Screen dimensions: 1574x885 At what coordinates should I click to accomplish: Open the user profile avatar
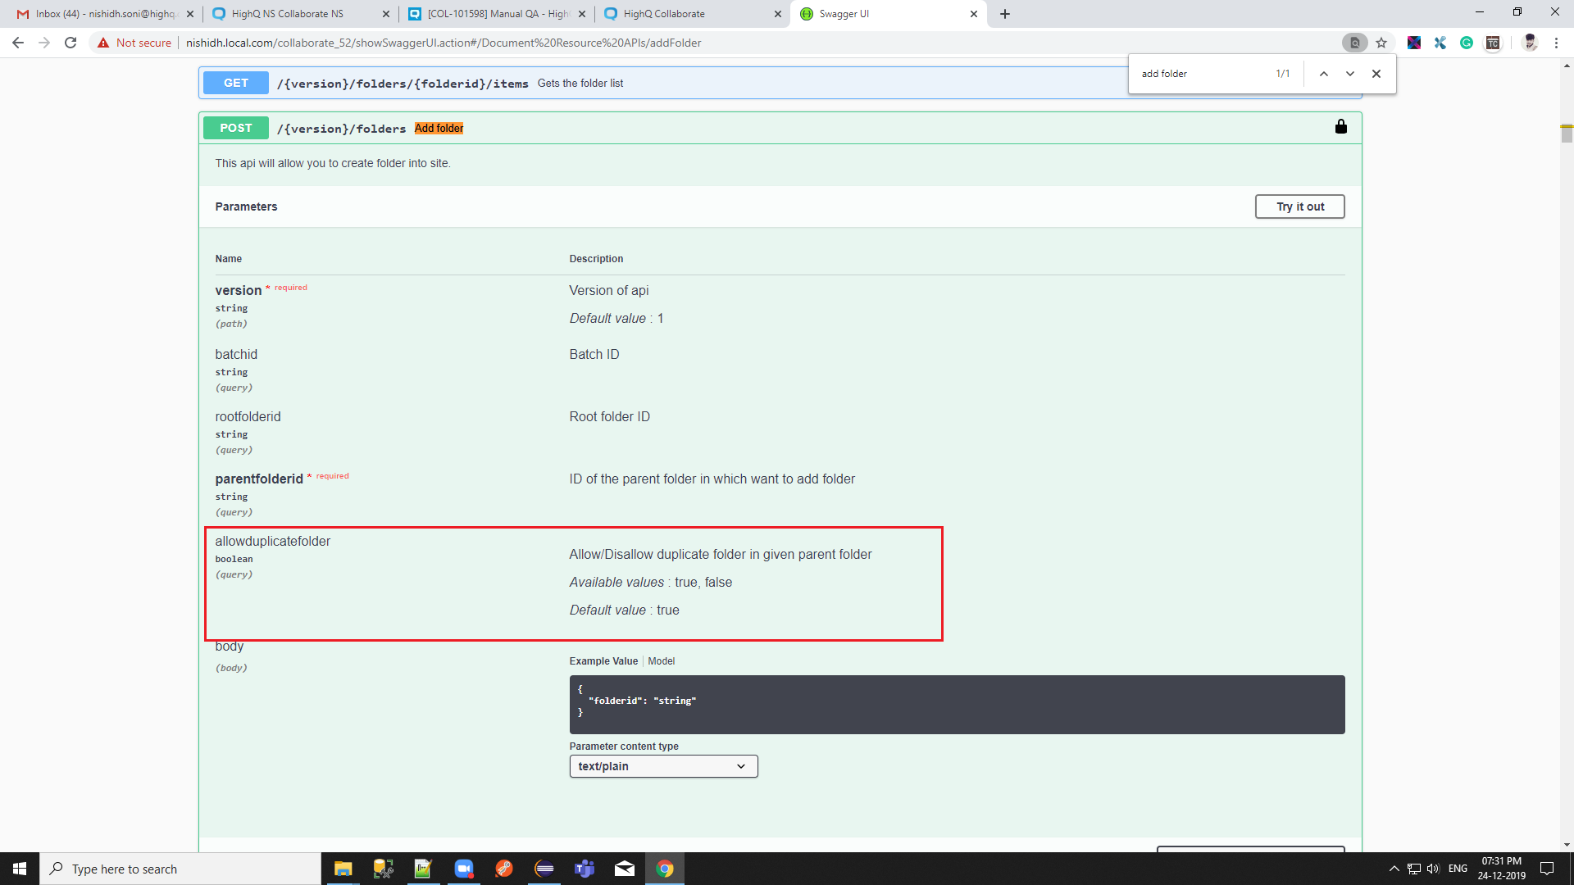[1530, 43]
